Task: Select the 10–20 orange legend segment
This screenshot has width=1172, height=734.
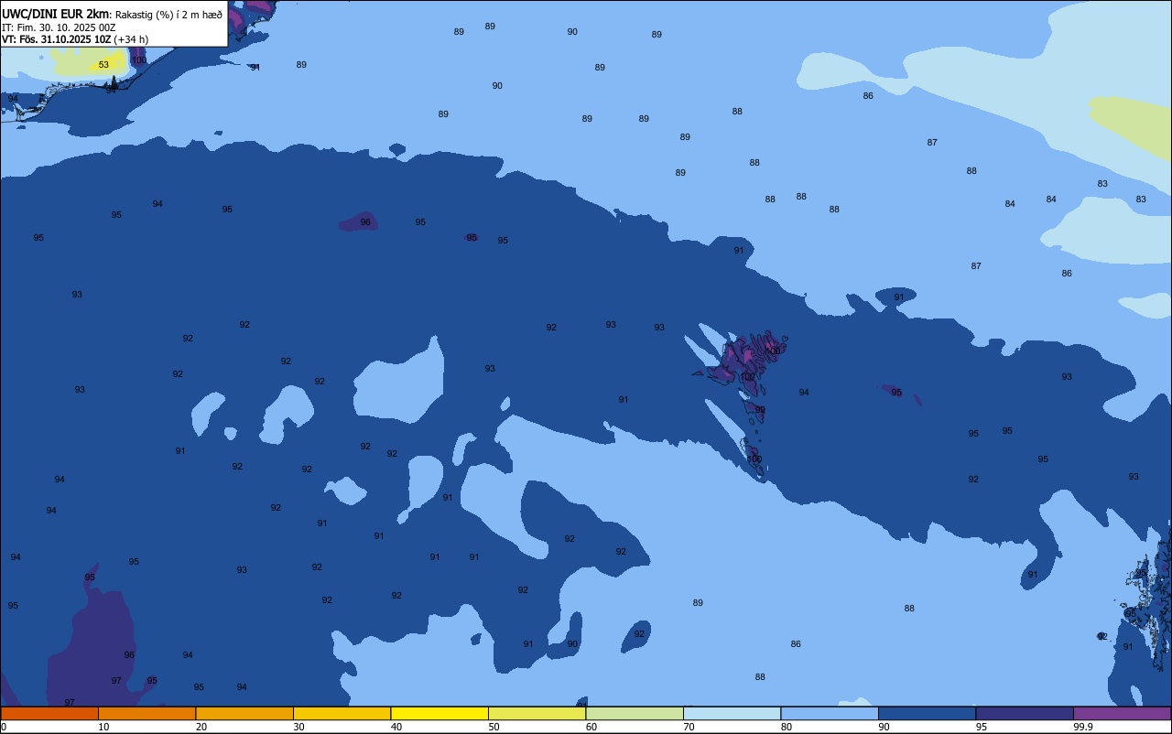Action: [146, 713]
